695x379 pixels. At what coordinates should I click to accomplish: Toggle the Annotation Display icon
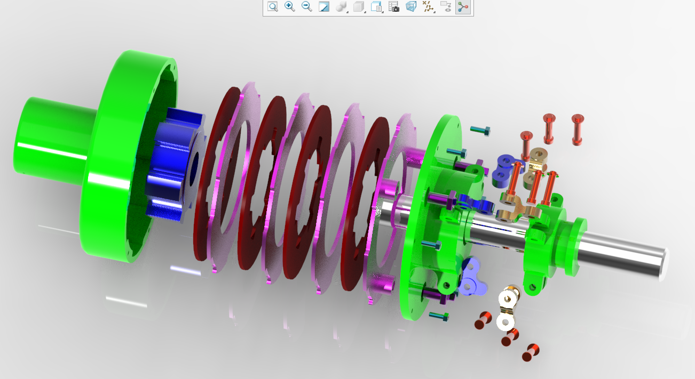tap(446, 7)
